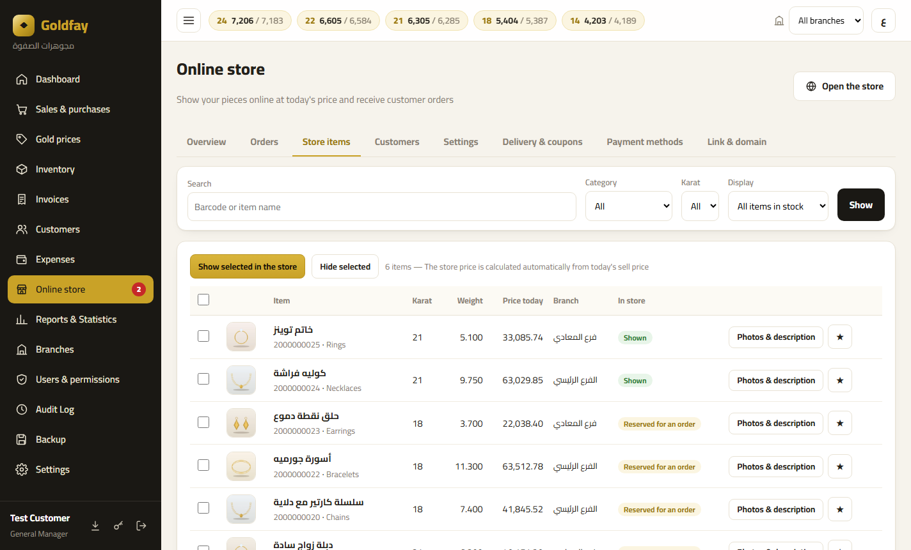This screenshot has height=550, width=911.
Task: Click the star for item 2000000025
Action: tap(840, 337)
